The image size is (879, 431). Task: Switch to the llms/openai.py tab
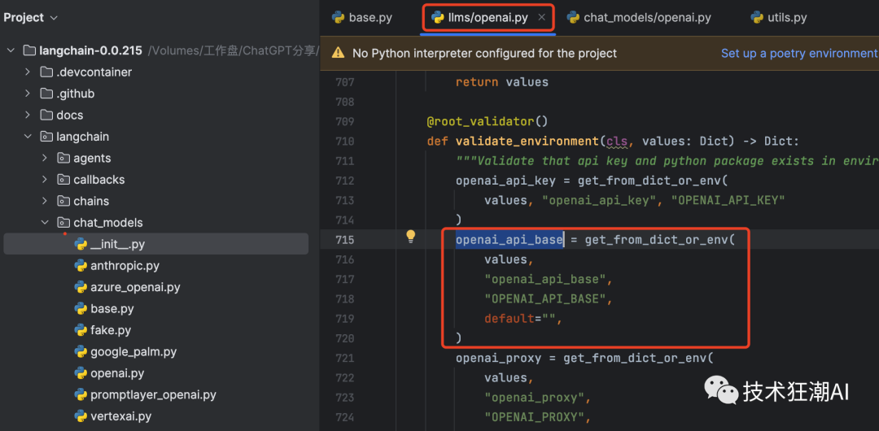click(x=488, y=17)
